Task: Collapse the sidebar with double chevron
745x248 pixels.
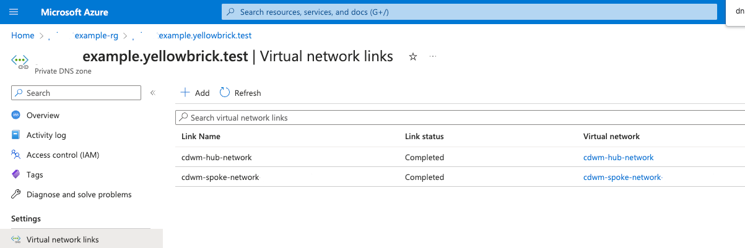Action: 153,93
